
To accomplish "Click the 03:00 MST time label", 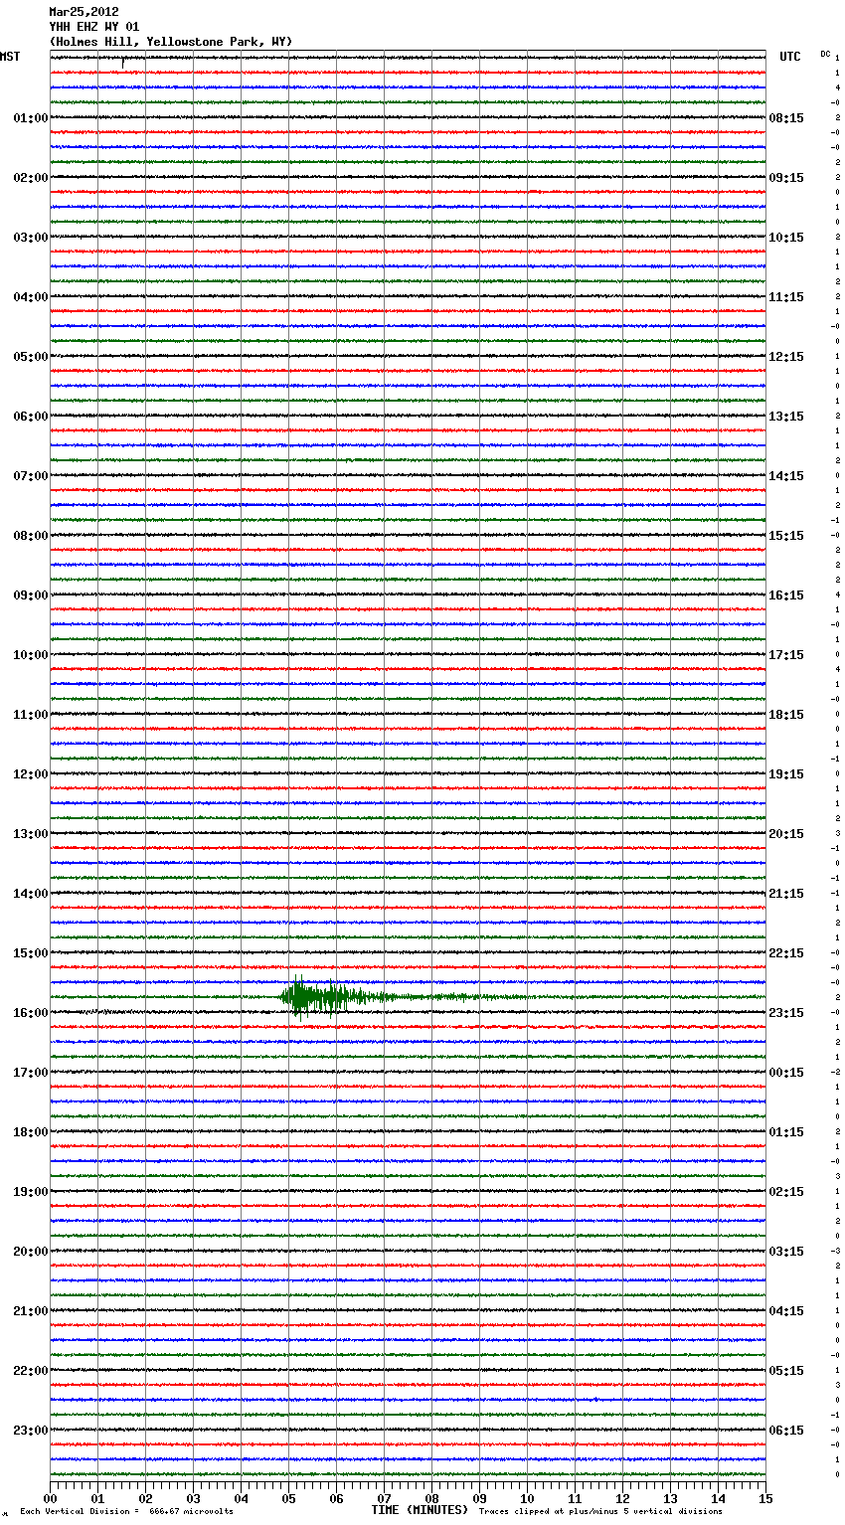I will pyautogui.click(x=31, y=238).
